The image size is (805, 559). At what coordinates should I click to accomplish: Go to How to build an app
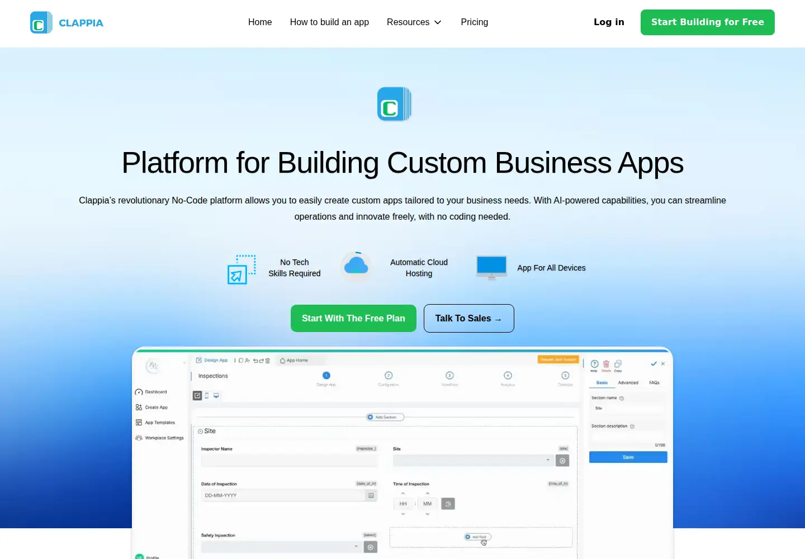tap(329, 22)
